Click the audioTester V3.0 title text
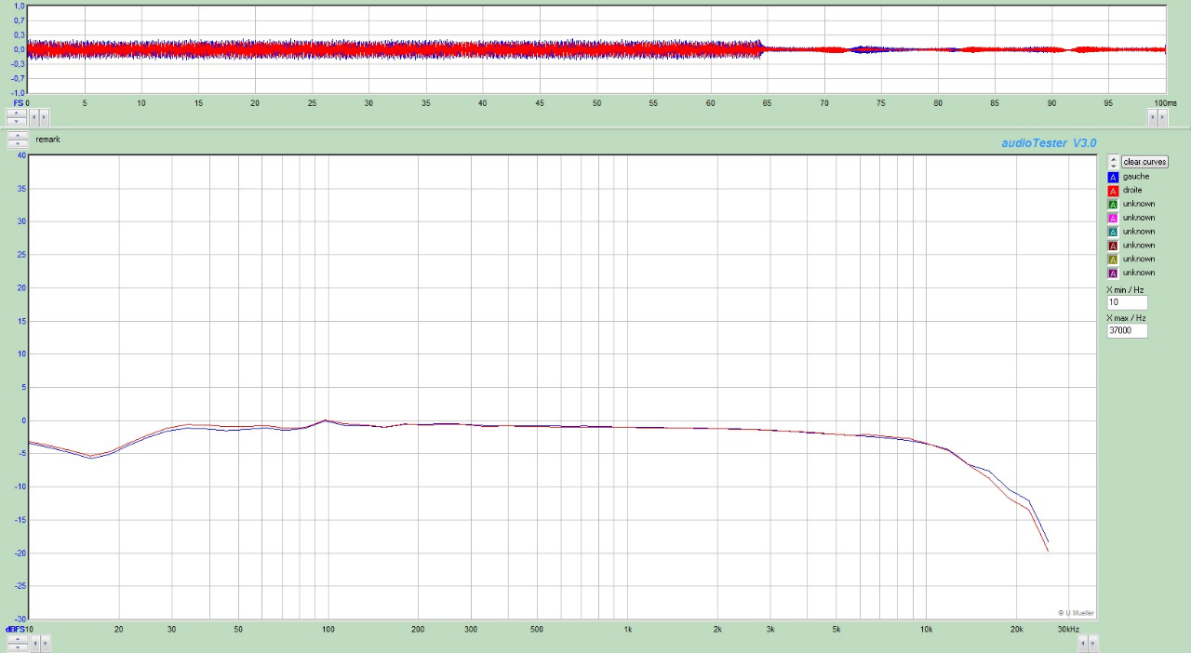This screenshot has height=653, width=1191. point(1049,143)
